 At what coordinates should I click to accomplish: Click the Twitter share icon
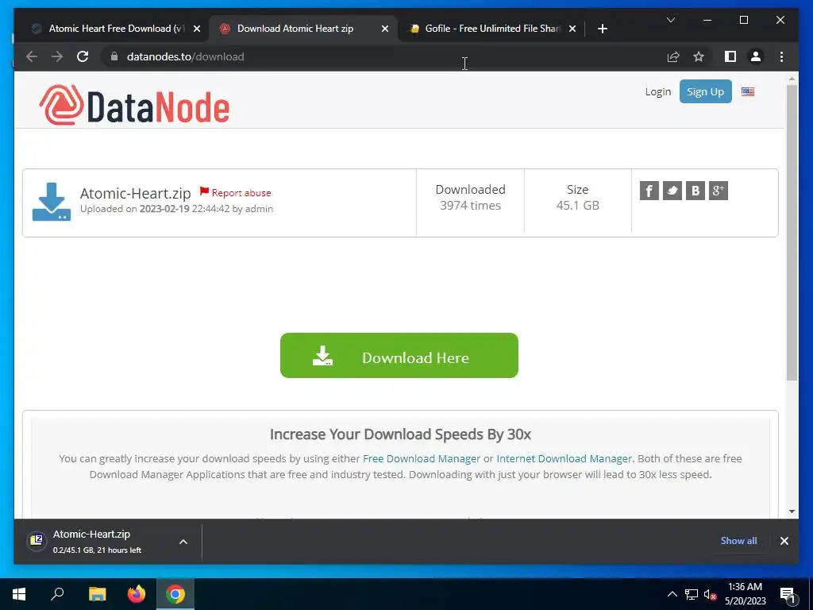[672, 191]
